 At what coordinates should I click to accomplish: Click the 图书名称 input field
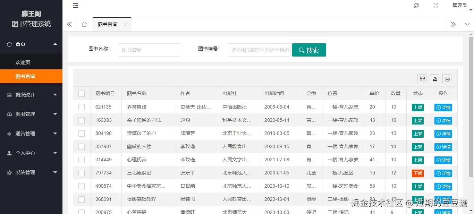coord(149,50)
